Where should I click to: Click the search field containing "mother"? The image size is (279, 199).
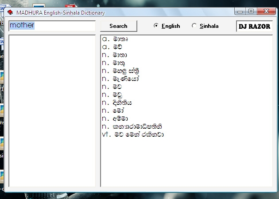[52, 26]
